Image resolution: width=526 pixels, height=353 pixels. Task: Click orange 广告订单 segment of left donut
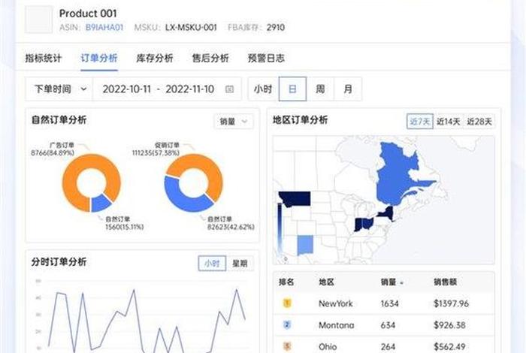(x=70, y=183)
